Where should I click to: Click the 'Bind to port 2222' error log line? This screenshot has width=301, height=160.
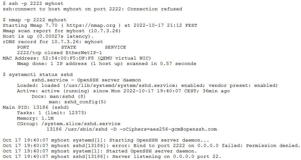(151, 146)
